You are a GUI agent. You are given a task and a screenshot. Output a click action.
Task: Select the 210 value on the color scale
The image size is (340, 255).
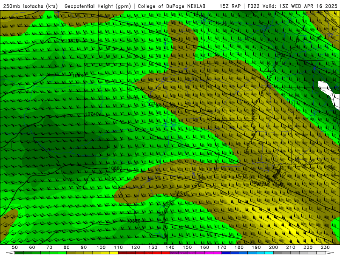(291, 247)
